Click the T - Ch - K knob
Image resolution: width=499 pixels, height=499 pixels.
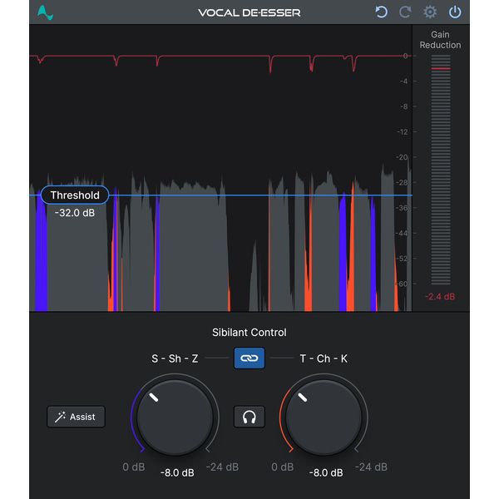[x=324, y=417]
